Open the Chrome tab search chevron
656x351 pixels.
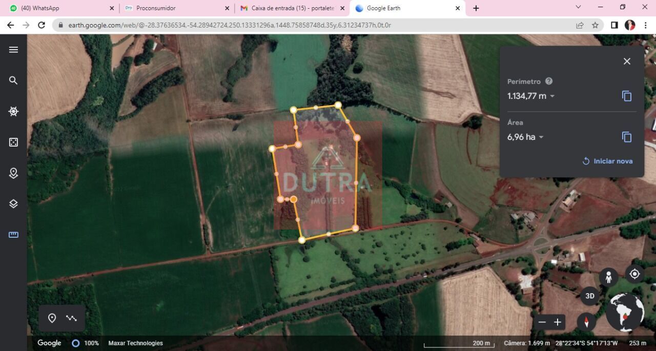[578, 7]
